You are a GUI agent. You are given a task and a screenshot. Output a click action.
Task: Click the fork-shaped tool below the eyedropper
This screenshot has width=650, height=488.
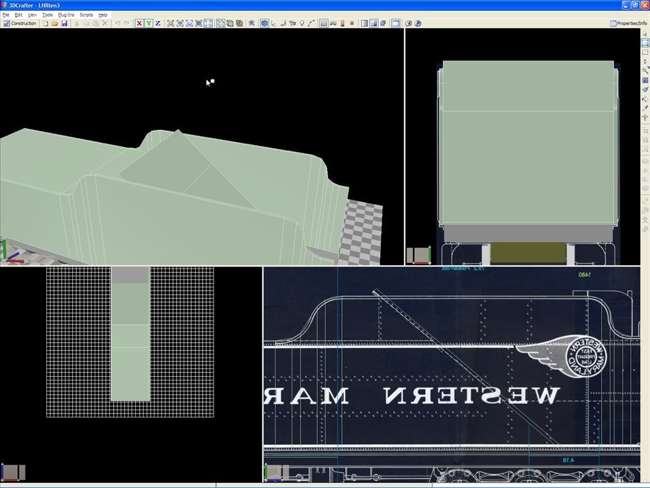645,118
